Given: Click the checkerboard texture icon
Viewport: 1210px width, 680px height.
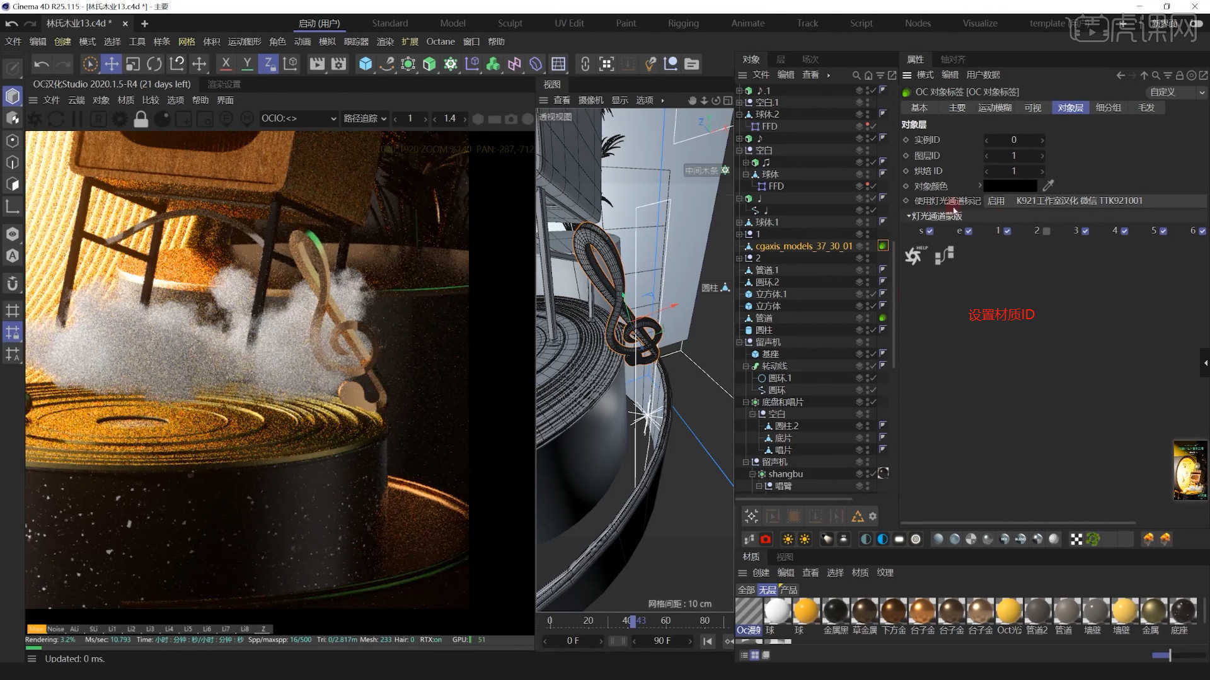Looking at the screenshot, I should pos(1076,539).
